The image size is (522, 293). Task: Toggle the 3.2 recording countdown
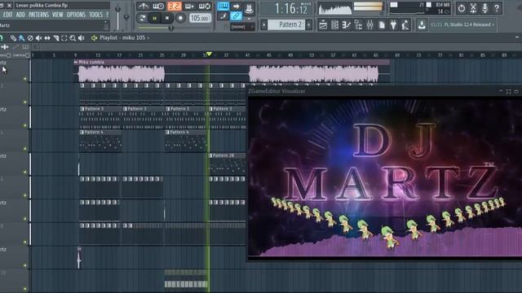(174, 6)
